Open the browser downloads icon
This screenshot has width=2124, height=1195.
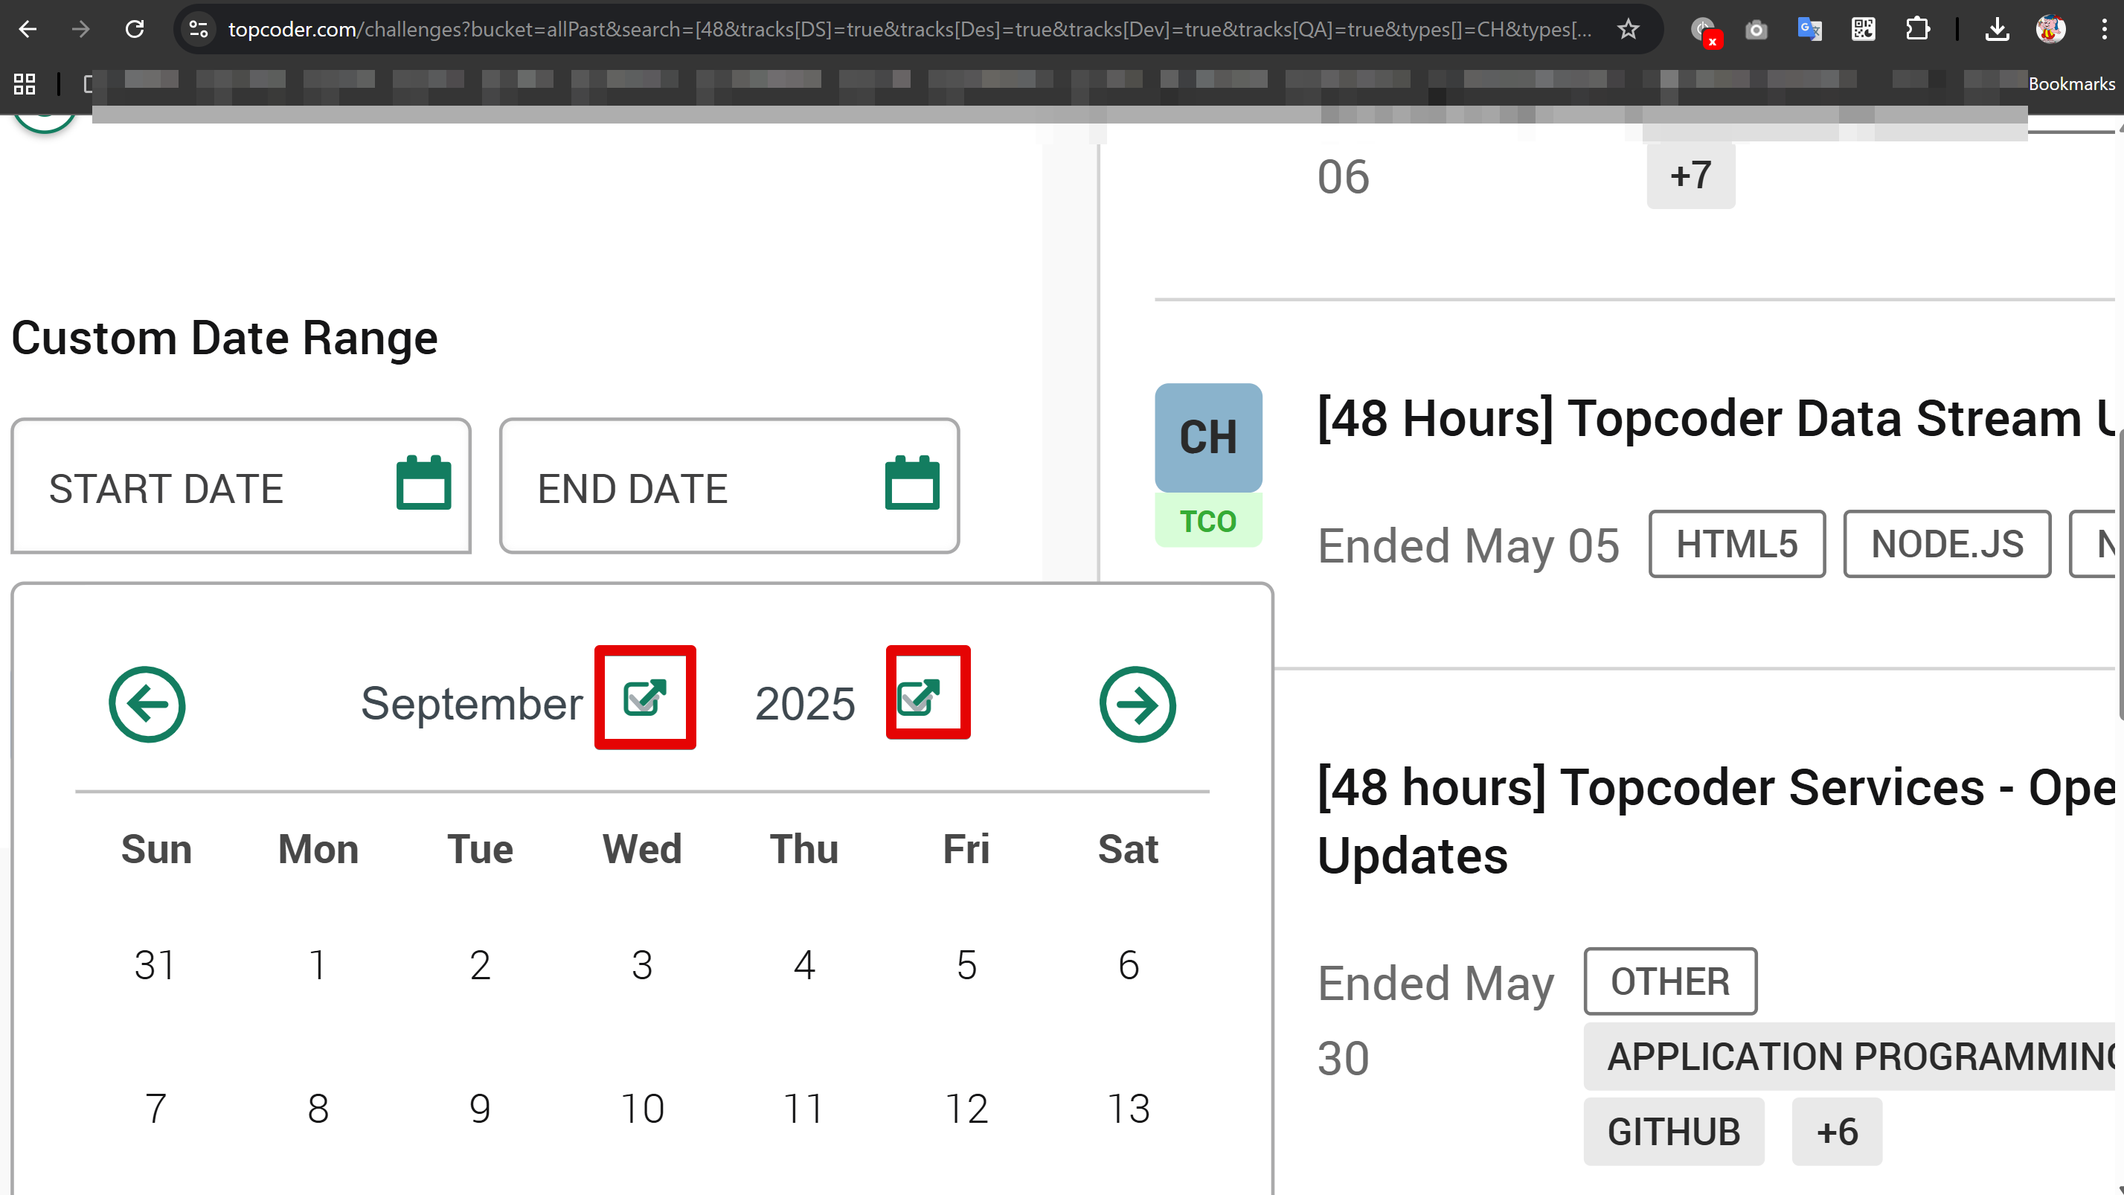click(x=1996, y=30)
